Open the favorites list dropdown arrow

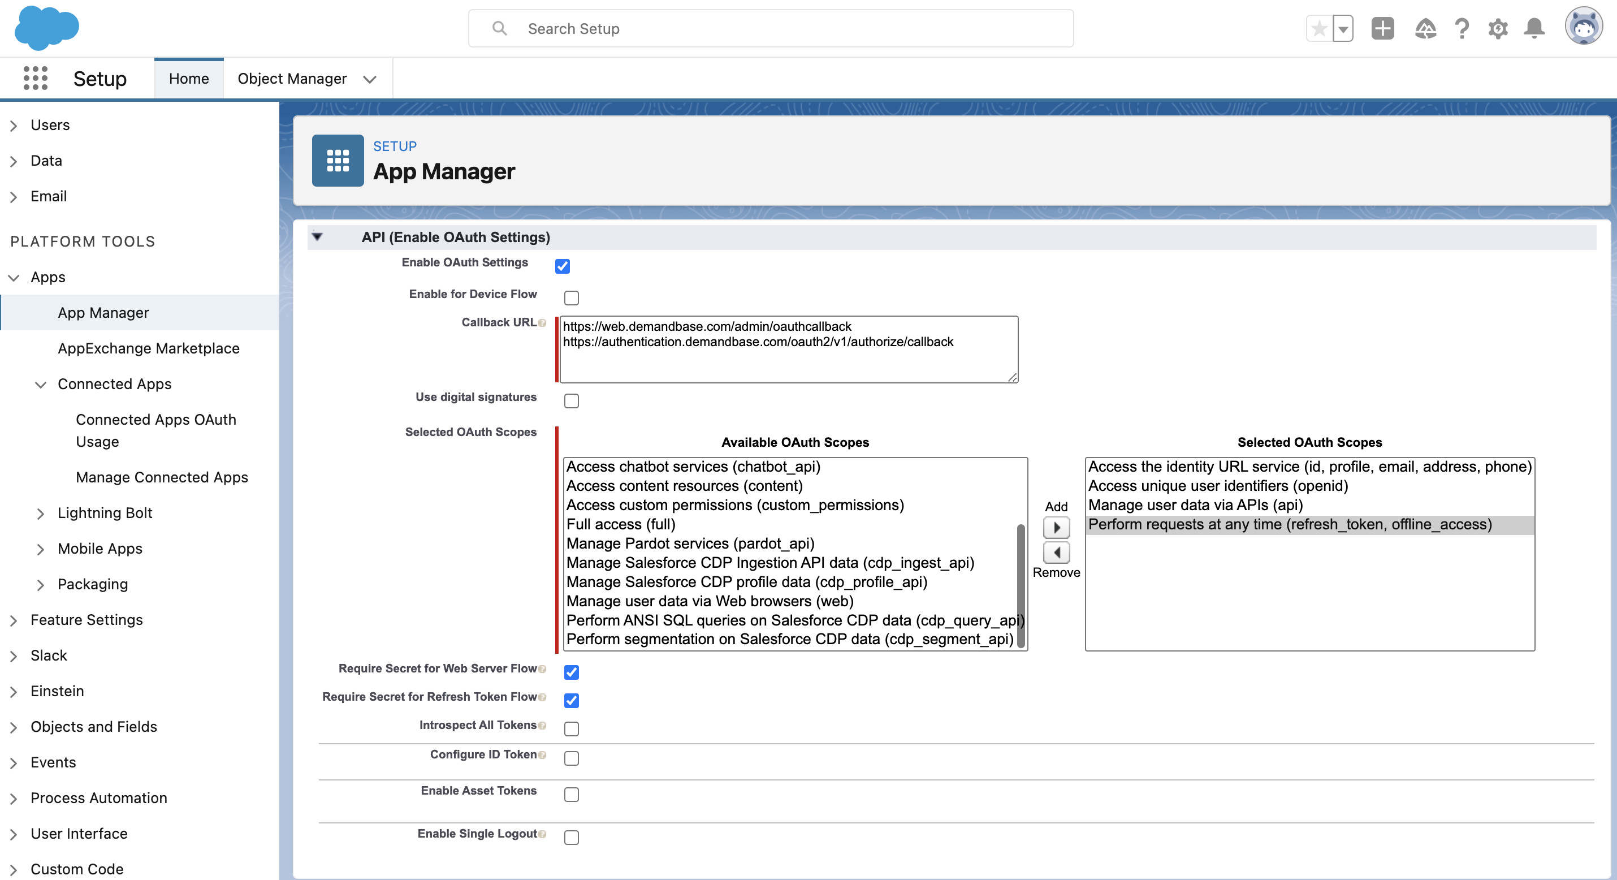pyautogui.click(x=1343, y=29)
